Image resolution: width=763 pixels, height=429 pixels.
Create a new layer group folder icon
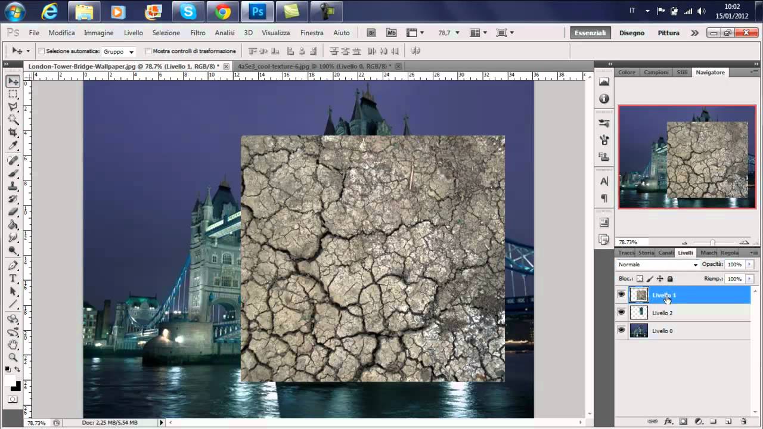713,421
